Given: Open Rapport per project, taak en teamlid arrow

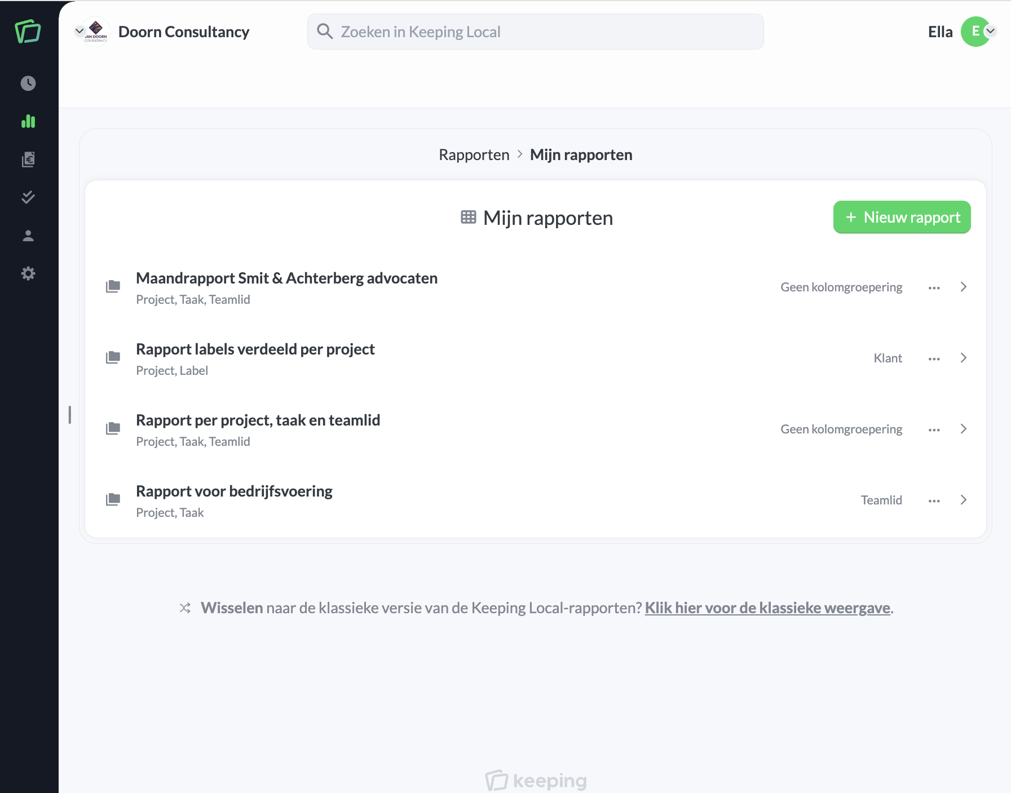Looking at the screenshot, I should pos(964,429).
